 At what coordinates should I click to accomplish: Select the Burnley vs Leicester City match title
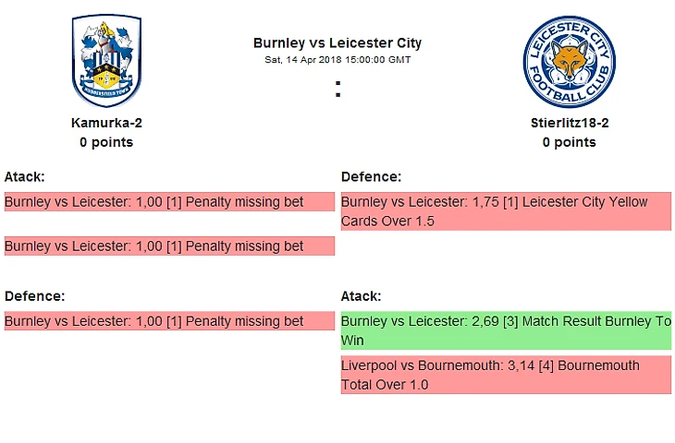click(x=337, y=43)
